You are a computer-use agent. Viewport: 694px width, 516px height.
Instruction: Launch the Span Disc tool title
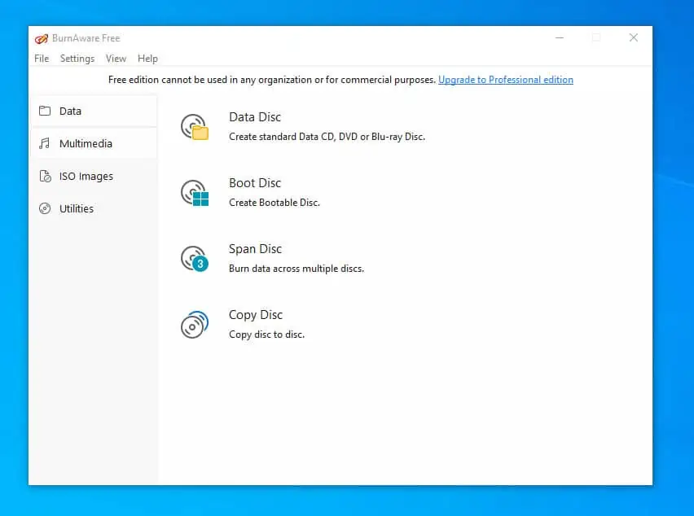coord(256,249)
